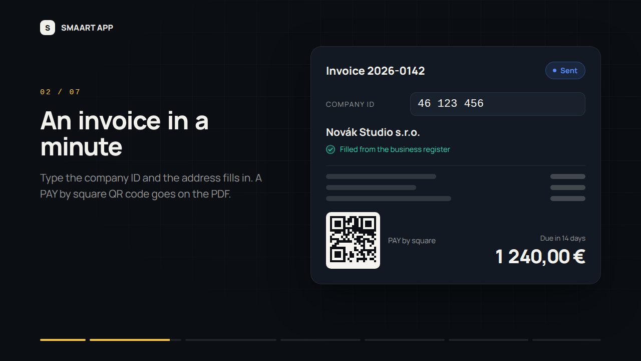Click the Sent status badge
The image size is (641, 361).
(565, 71)
